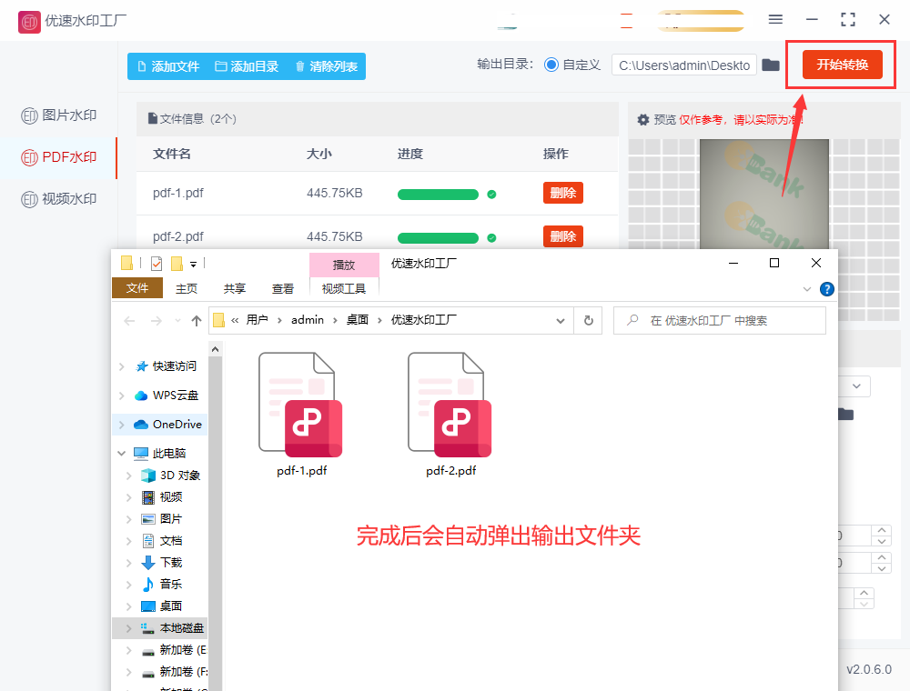Click the 清除列表 button

click(326, 66)
